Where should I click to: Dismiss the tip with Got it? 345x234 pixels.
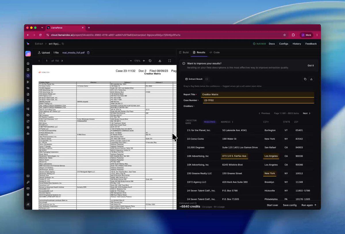click(x=311, y=66)
